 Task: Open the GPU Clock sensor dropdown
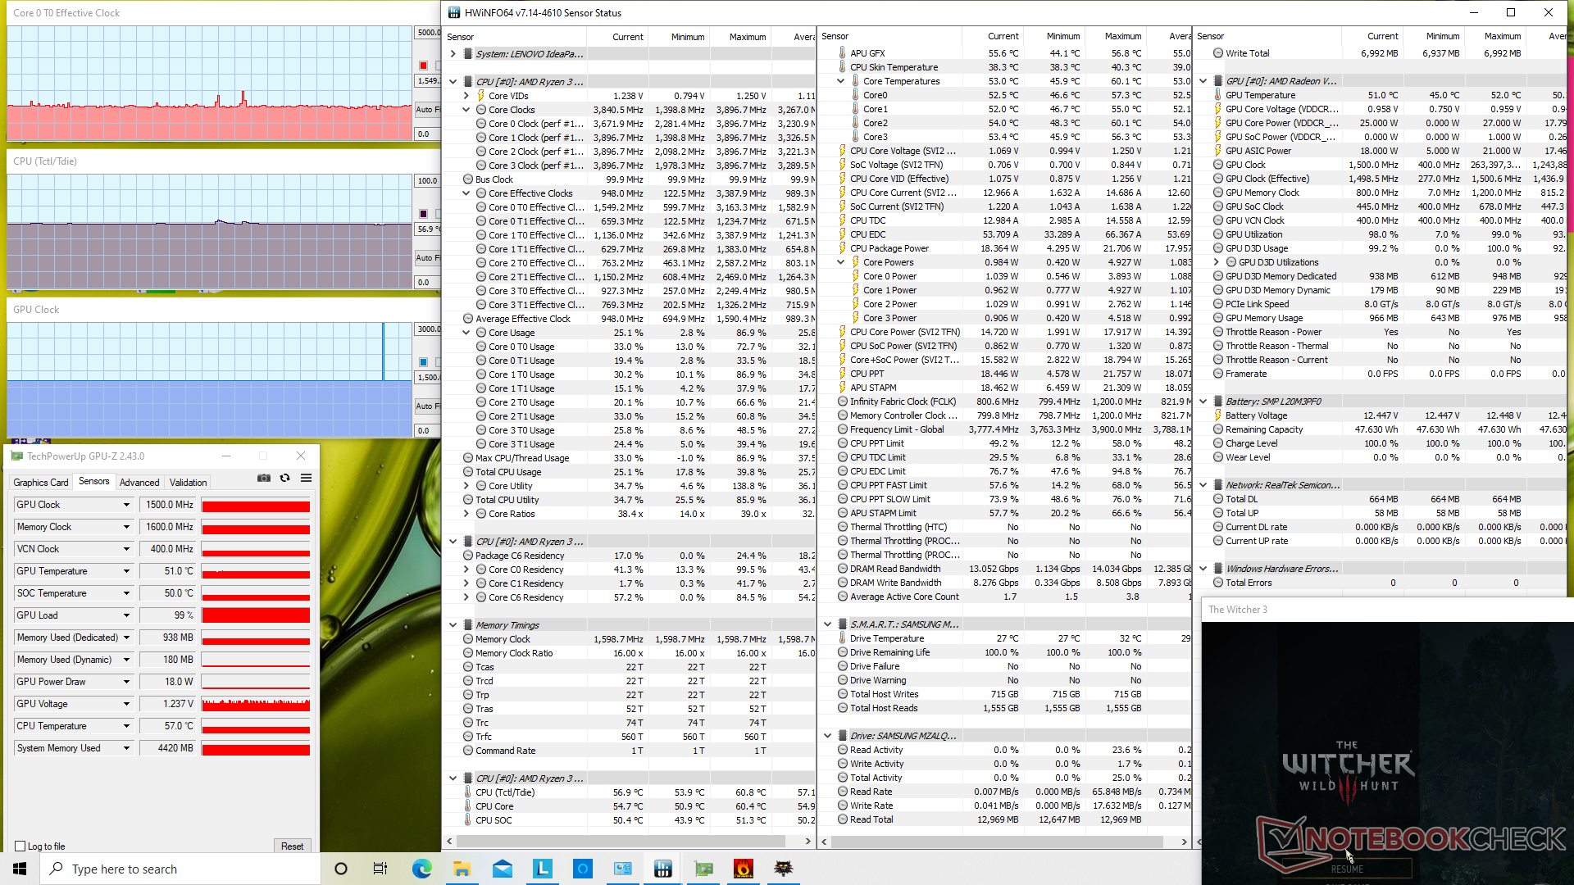click(126, 505)
